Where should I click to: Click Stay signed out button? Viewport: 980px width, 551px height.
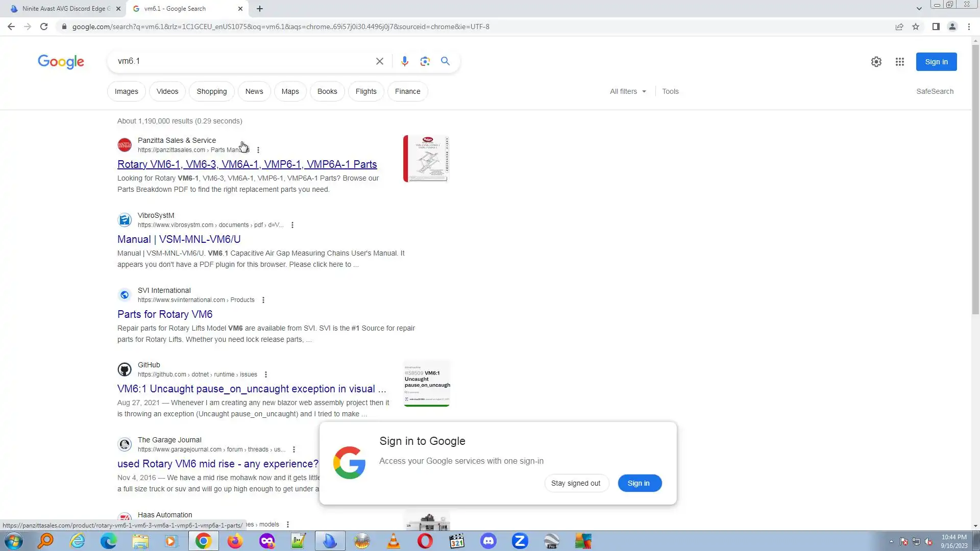(576, 483)
